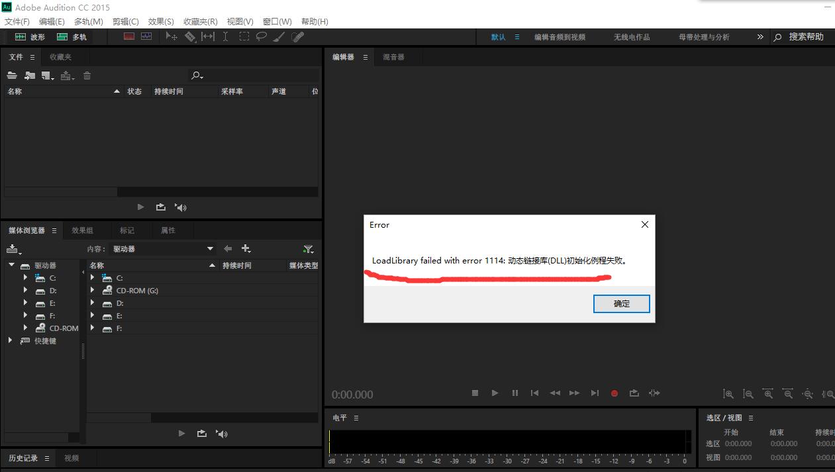Viewport: 835px width, 472px height.
Task: Click Zoom In Time icon
Action: (x=768, y=394)
